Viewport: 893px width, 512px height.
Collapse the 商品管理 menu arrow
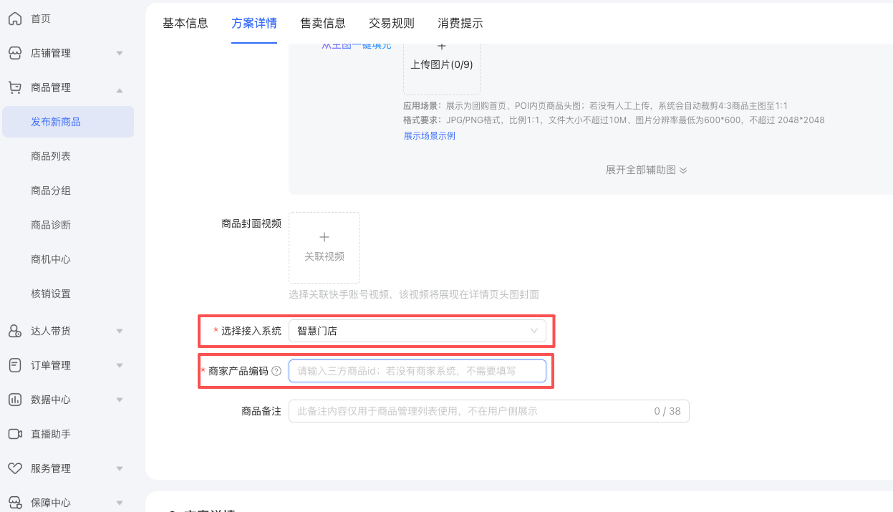point(120,88)
